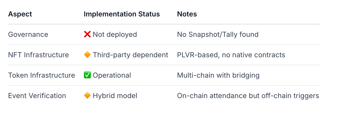Click the orange diamond beside Third-party dependent

(x=87, y=55)
